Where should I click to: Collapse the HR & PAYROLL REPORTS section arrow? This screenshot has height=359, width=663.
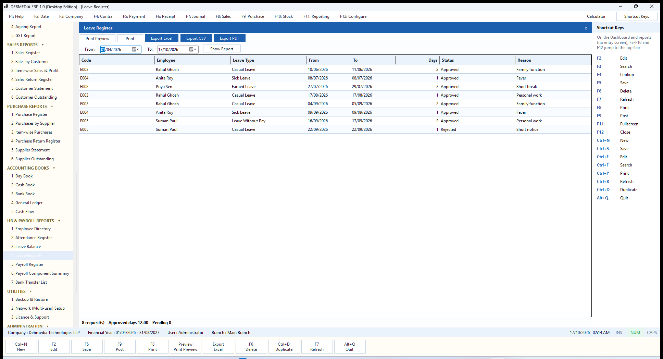click(x=59, y=221)
